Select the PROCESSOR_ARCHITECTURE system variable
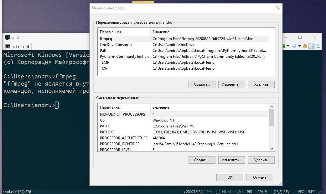The width and height of the screenshot is (326, 194). pos(184,138)
